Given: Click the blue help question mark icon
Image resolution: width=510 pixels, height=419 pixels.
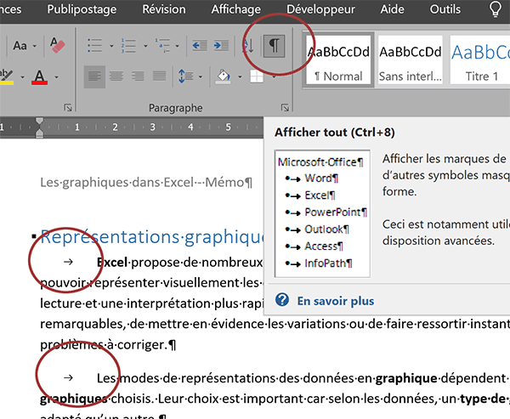Looking at the screenshot, I should [x=282, y=300].
